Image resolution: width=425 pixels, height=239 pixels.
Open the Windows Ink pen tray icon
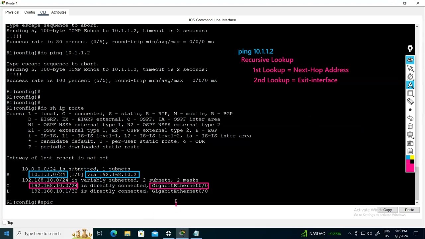377,233
